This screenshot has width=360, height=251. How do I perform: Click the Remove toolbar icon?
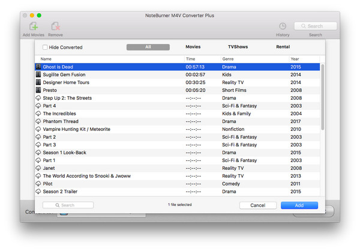click(55, 26)
